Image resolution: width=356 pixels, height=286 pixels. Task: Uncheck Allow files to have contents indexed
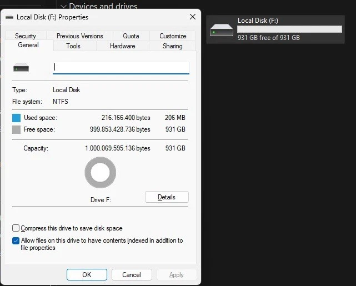pyautogui.click(x=16, y=240)
